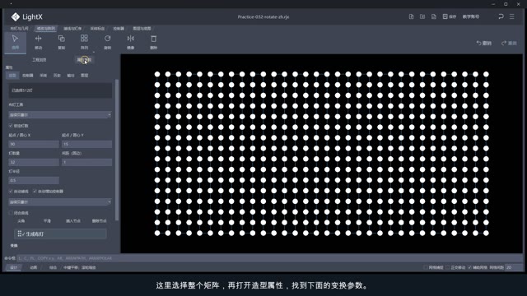Click the new file icon in header
The height and width of the screenshot is (296, 527).
pos(411,16)
